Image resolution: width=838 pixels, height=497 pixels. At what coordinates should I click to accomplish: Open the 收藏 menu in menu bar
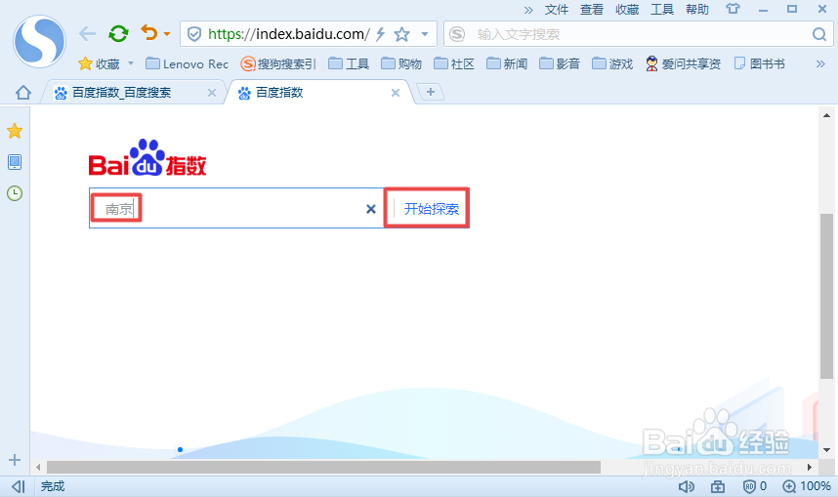tap(627, 10)
